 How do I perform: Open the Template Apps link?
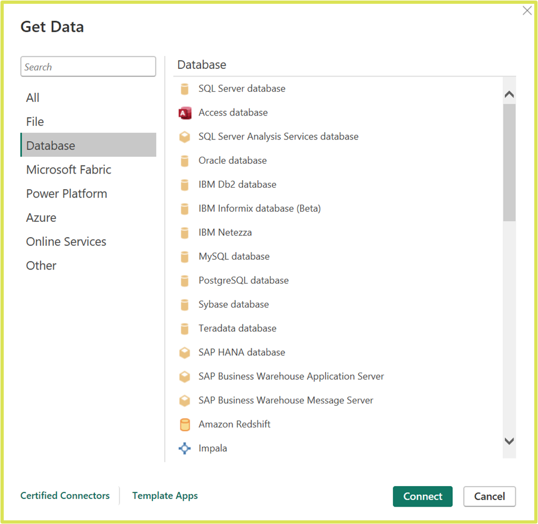(x=165, y=496)
